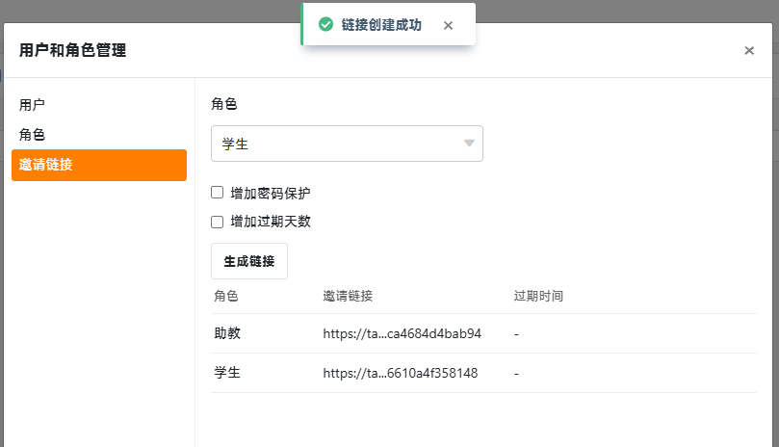Select the 助教 row role cell

227,333
